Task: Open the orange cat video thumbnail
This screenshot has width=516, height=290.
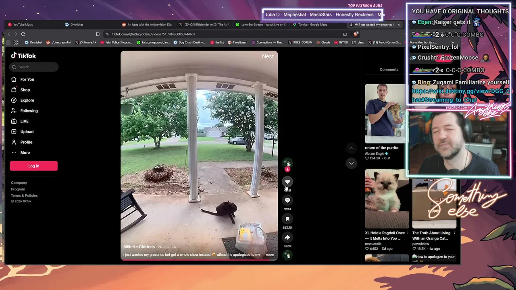Action: [x=434, y=204]
